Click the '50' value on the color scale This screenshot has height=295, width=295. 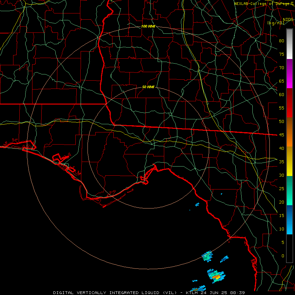pyautogui.click(x=282, y=121)
